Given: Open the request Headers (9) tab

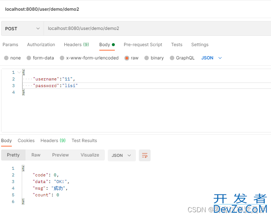Looking at the screenshot, I should 76,45.
